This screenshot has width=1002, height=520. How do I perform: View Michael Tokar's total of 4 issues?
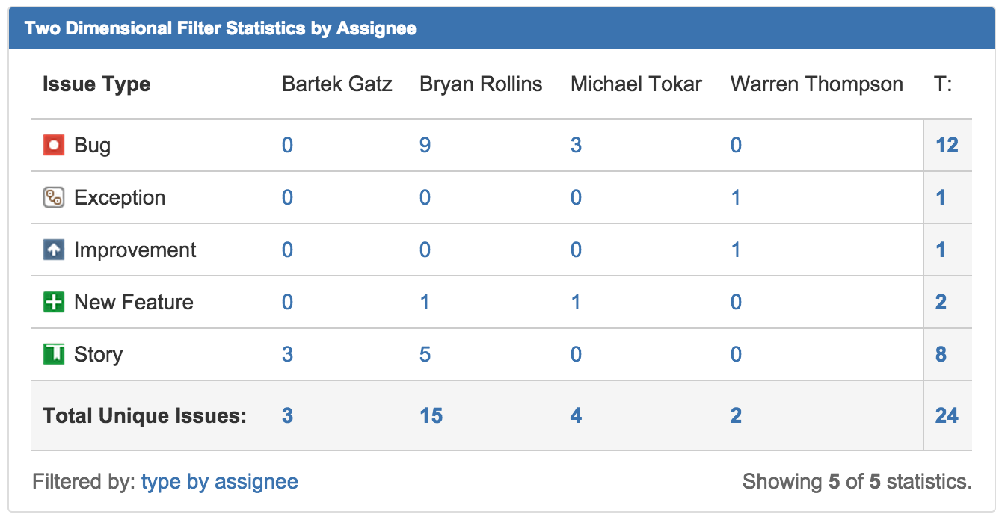pos(576,415)
